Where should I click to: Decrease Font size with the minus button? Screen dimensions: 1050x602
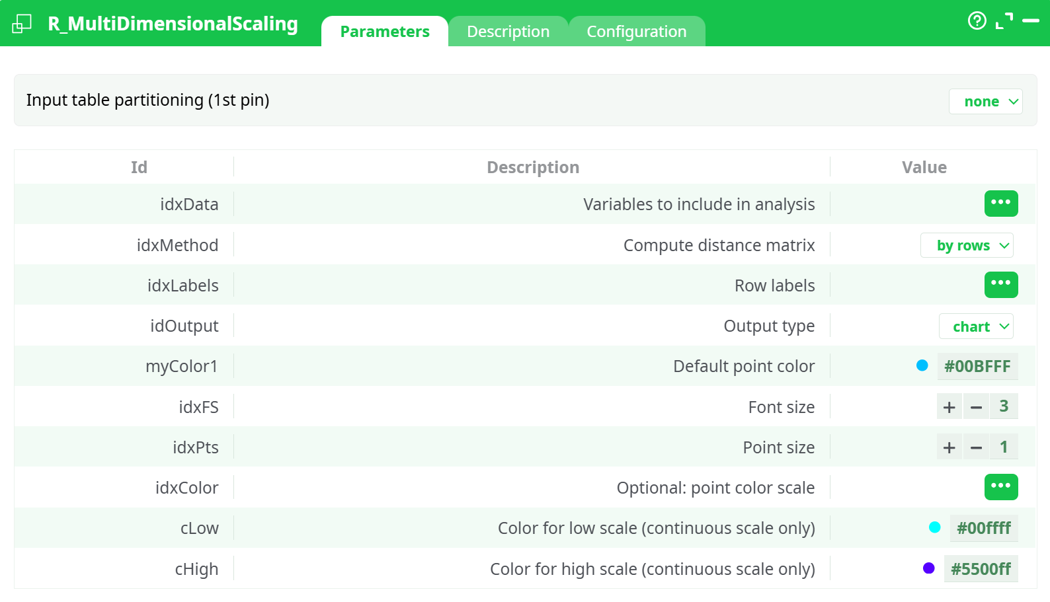click(976, 406)
